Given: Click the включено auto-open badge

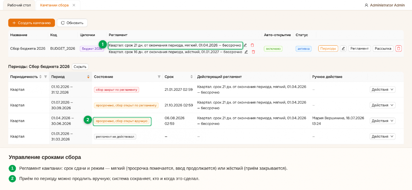Looking at the screenshot, I should (273, 49).
